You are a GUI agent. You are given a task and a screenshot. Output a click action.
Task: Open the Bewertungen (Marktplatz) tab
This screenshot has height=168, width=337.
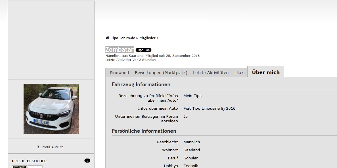click(161, 73)
